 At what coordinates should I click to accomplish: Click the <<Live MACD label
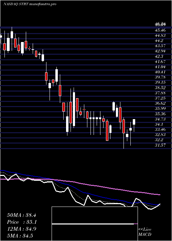click(x=145, y=232)
